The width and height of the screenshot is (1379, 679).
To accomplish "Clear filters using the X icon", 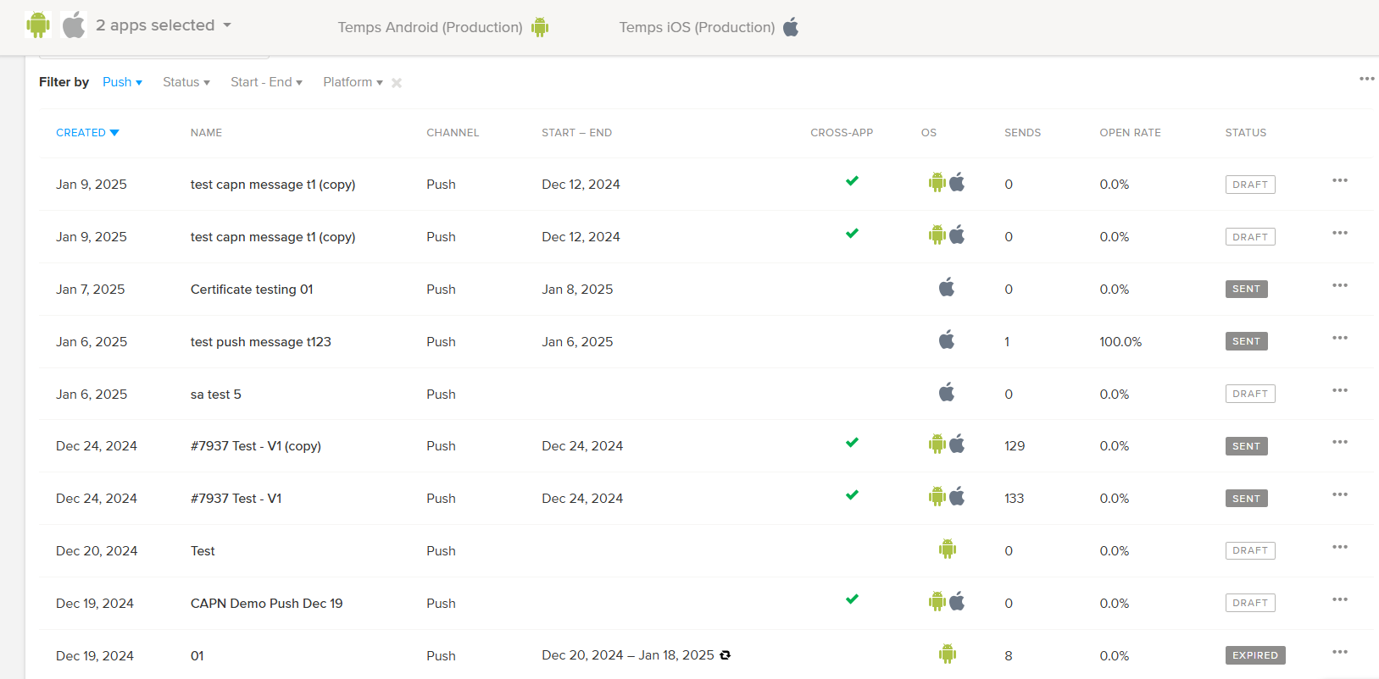I will [397, 83].
